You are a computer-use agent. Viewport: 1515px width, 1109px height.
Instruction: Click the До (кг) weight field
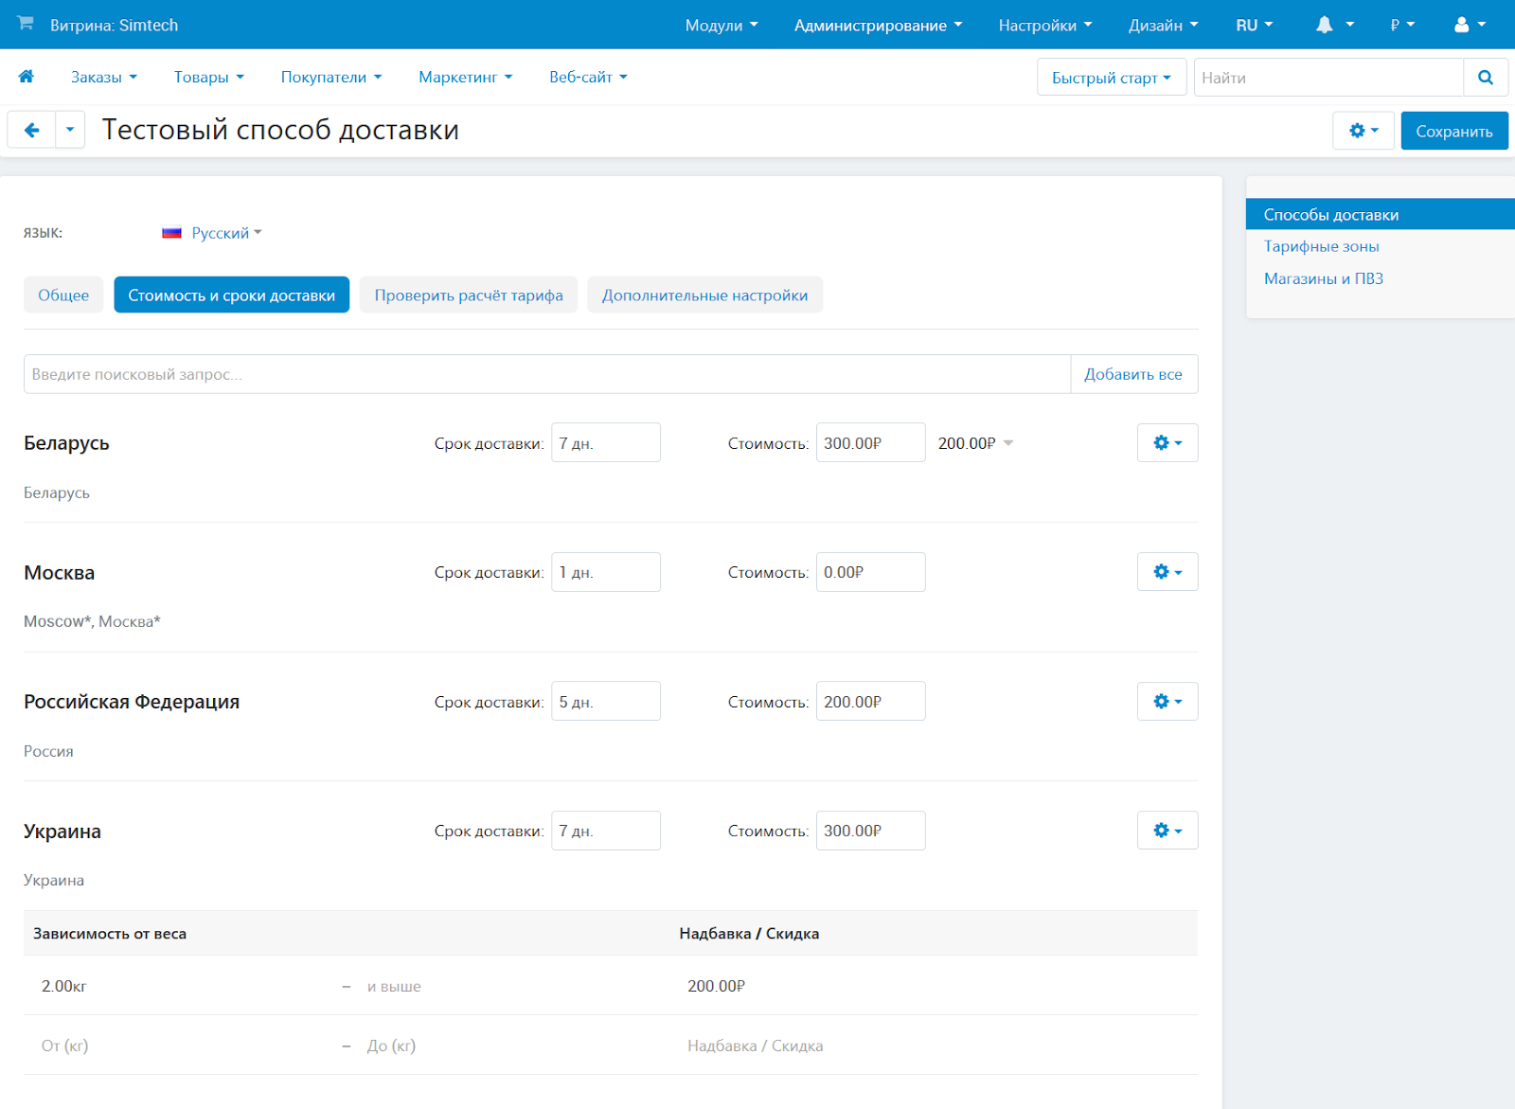coord(391,1046)
